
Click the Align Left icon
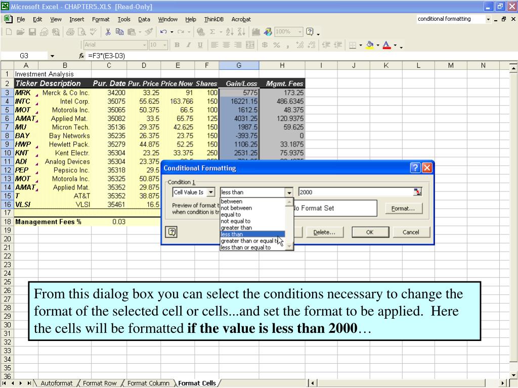[214, 45]
